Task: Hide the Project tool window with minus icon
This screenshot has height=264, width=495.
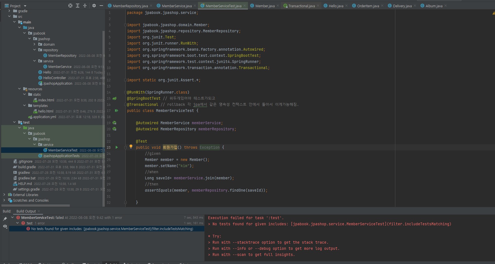Action: coord(101,6)
